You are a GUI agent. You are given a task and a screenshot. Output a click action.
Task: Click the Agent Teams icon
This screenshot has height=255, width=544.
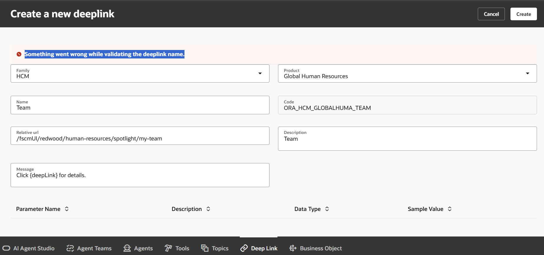(70, 248)
